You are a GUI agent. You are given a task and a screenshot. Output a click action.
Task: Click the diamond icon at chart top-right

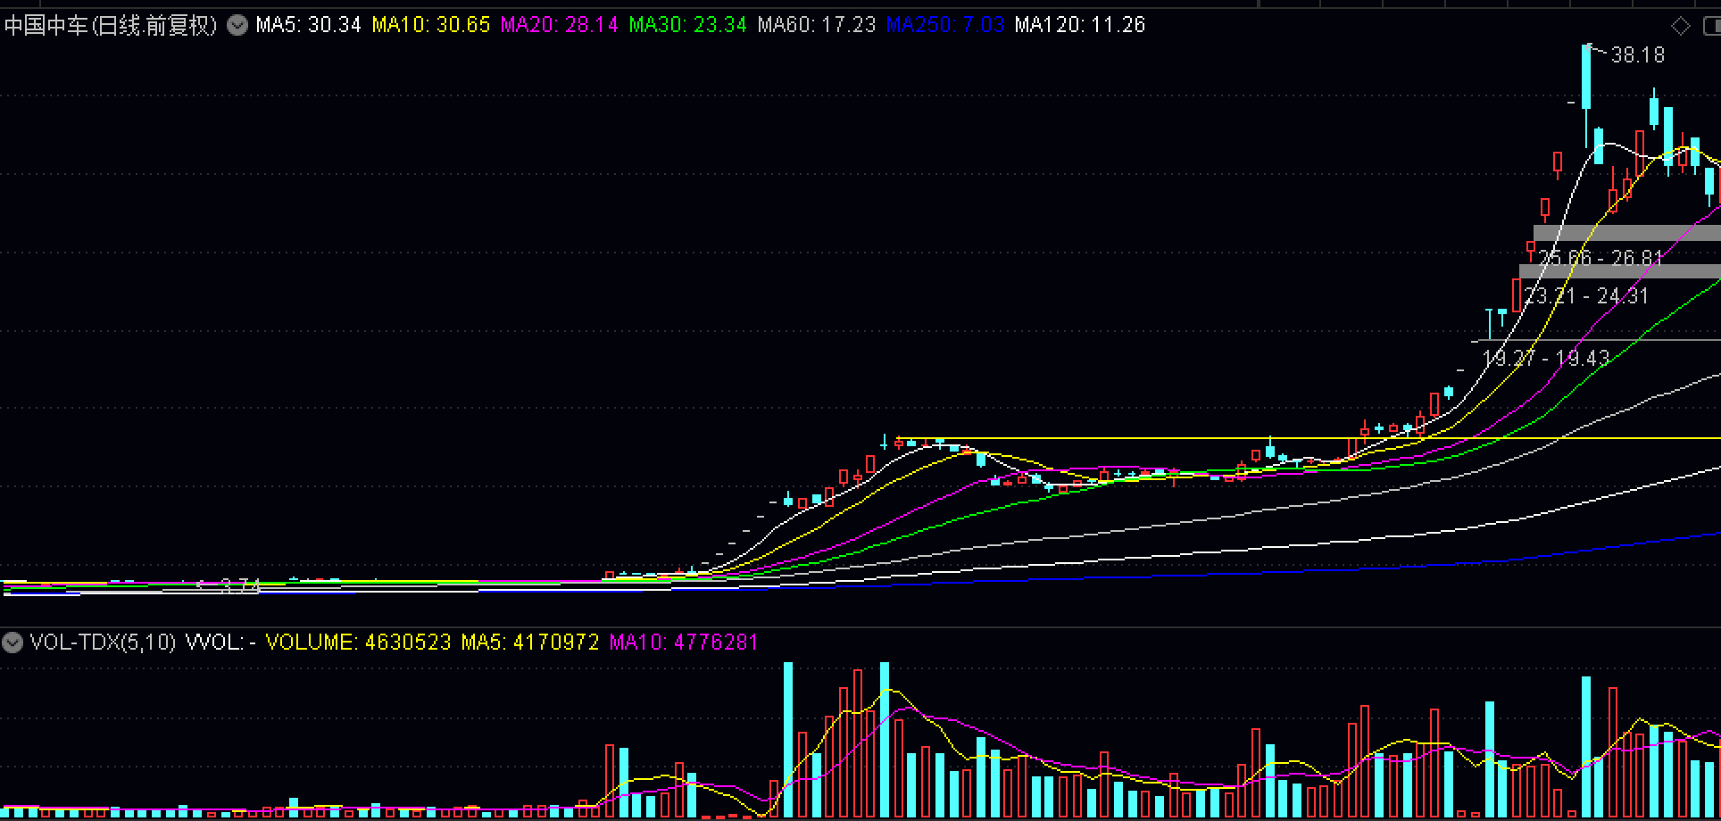click(x=1681, y=26)
